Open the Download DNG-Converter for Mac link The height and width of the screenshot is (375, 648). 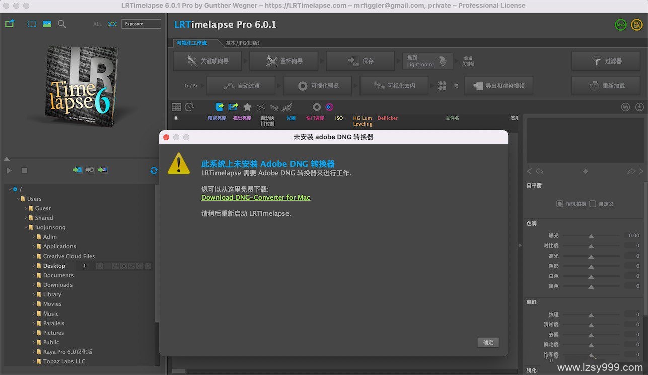[256, 197]
